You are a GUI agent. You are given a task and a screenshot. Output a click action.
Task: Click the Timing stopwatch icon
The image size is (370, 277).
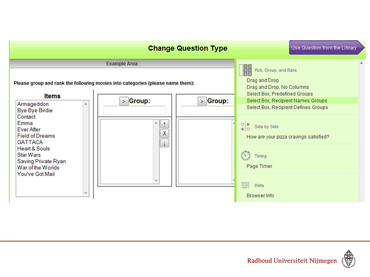coord(246,156)
